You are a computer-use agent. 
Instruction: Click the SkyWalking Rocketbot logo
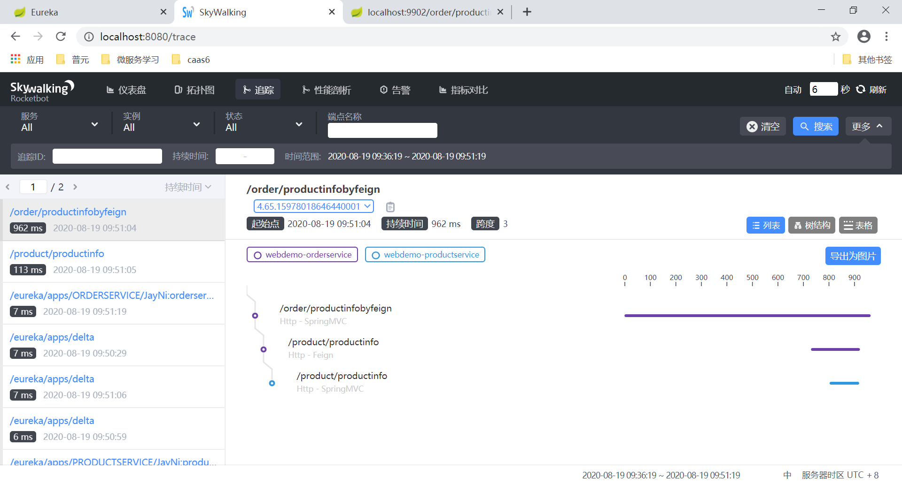click(x=42, y=91)
